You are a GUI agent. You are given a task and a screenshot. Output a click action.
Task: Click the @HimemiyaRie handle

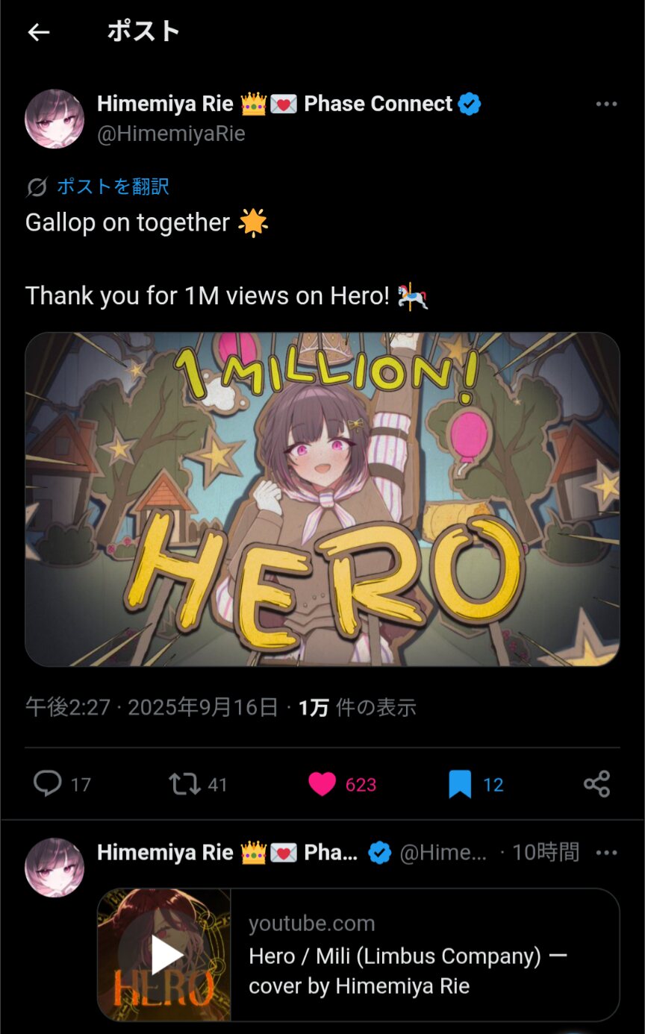171,134
